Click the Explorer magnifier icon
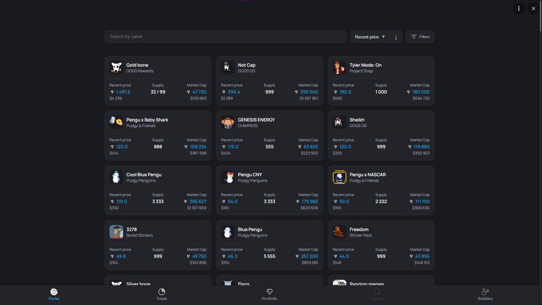542x305 pixels. [377, 291]
